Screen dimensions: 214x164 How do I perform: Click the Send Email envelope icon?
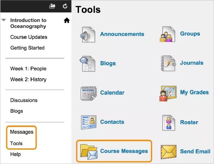tap(168, 152)
